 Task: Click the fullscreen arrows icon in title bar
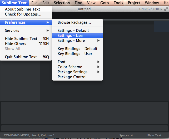pyautogui.click(x=166, y=9)
